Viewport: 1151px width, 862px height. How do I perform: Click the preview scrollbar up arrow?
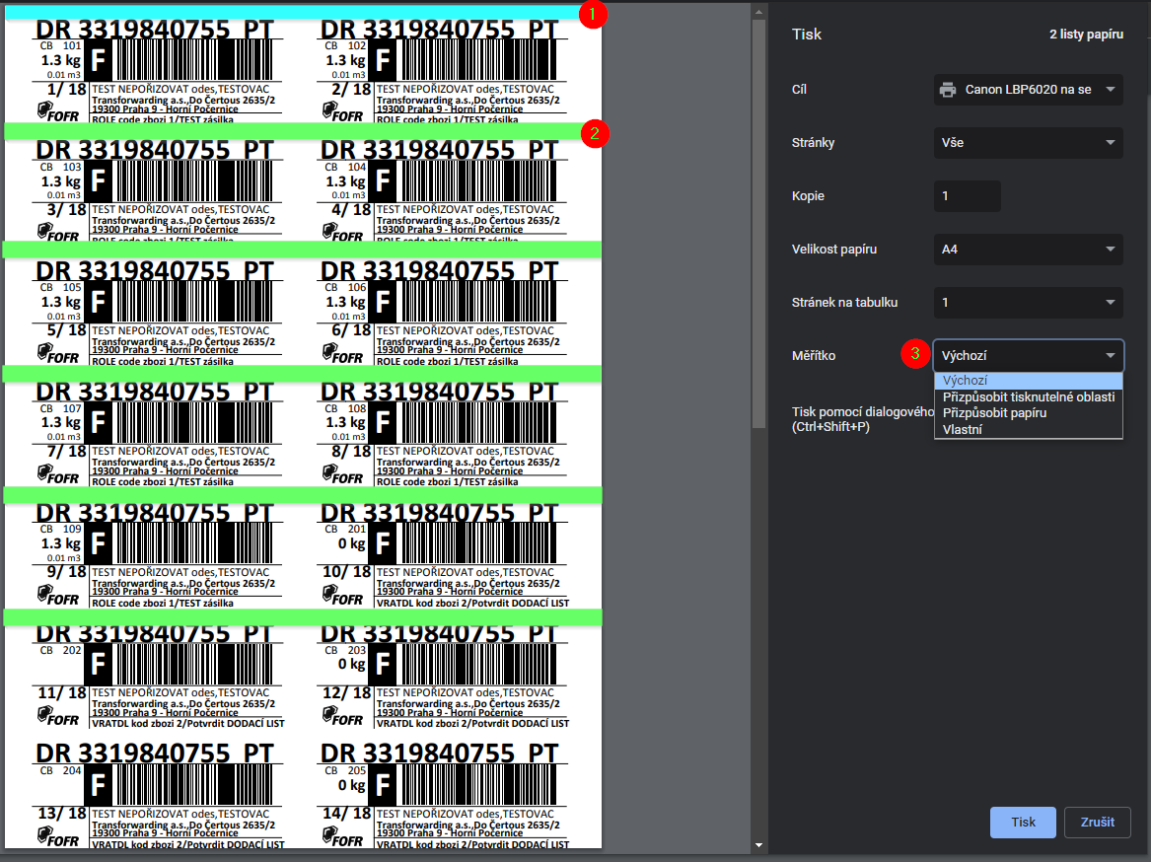(x=758, y=13)
